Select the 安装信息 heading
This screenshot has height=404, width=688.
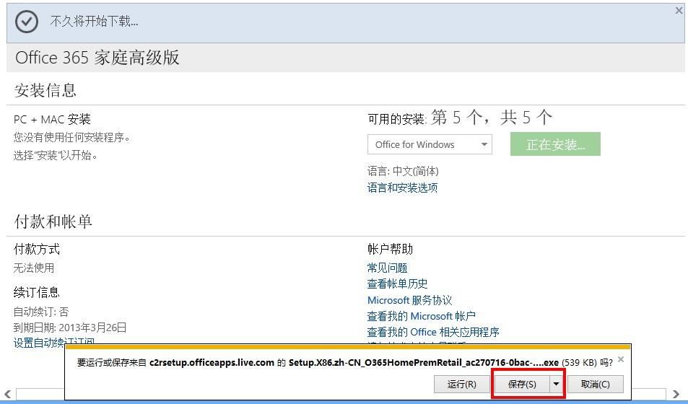tap(45, 90)
